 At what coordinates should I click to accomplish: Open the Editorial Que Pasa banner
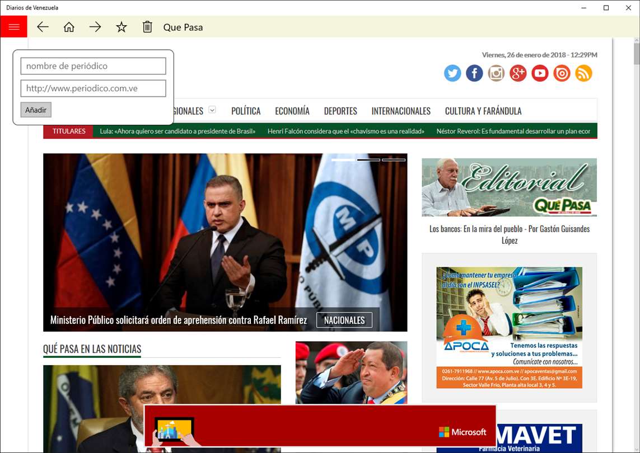(509, 187)
